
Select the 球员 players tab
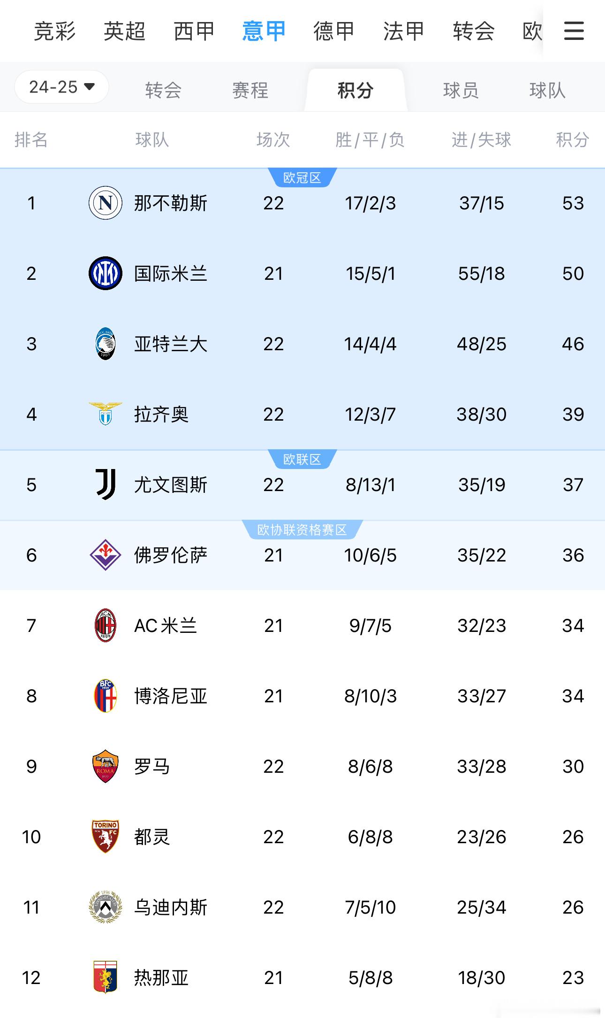461,90
